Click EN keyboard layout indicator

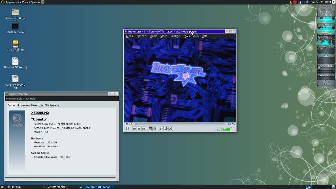(304, 2)
